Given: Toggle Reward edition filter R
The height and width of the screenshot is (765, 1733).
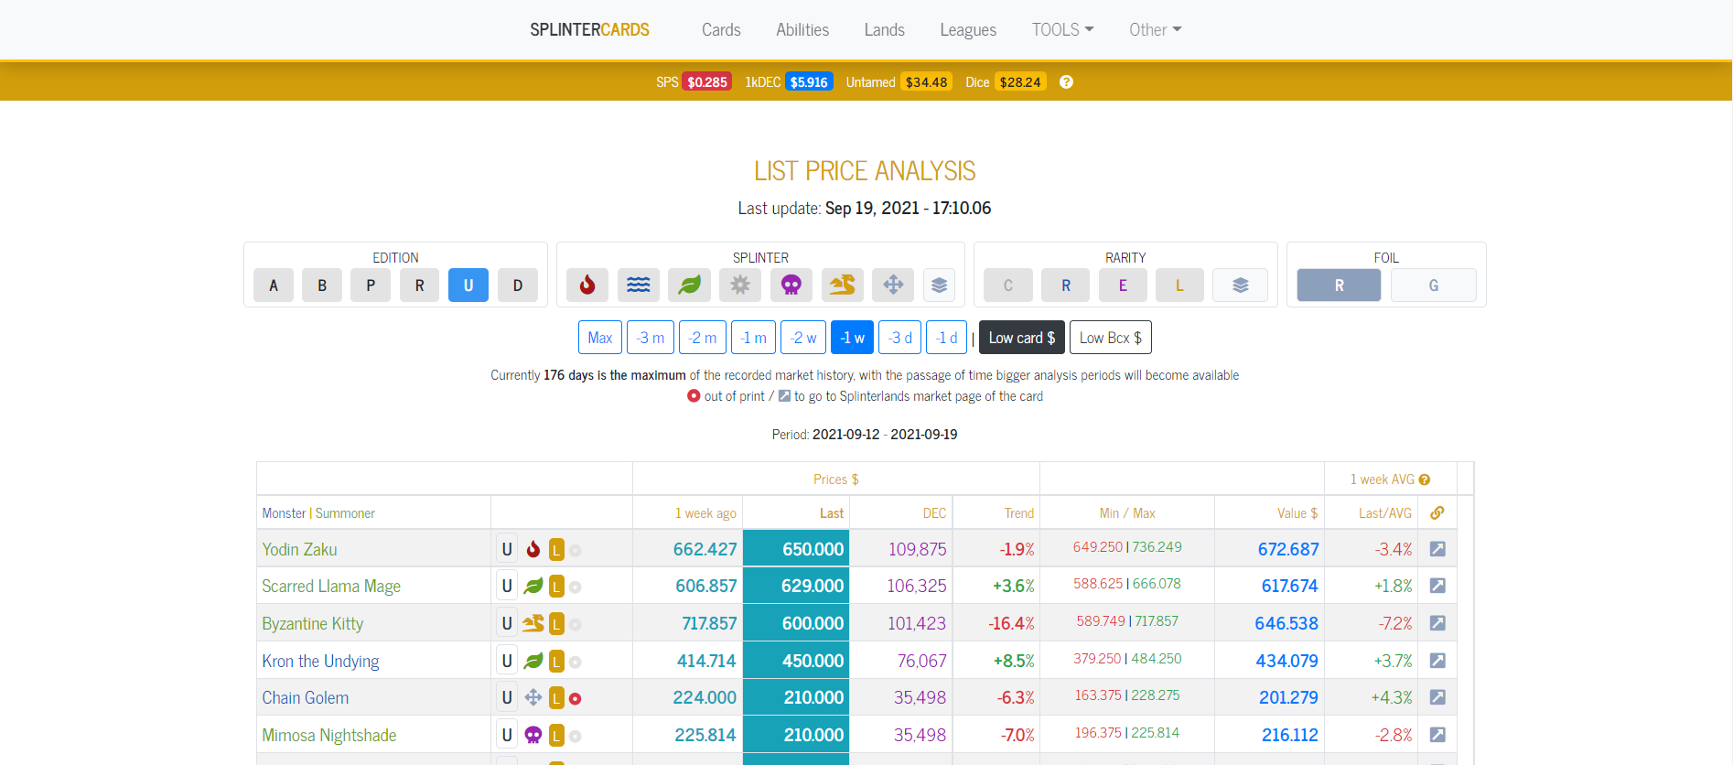Looking at the screenshot, I should point(419,286).
